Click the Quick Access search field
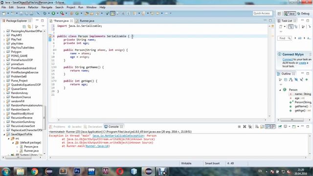This screenshot has width=313, height=176. point(262,13)
